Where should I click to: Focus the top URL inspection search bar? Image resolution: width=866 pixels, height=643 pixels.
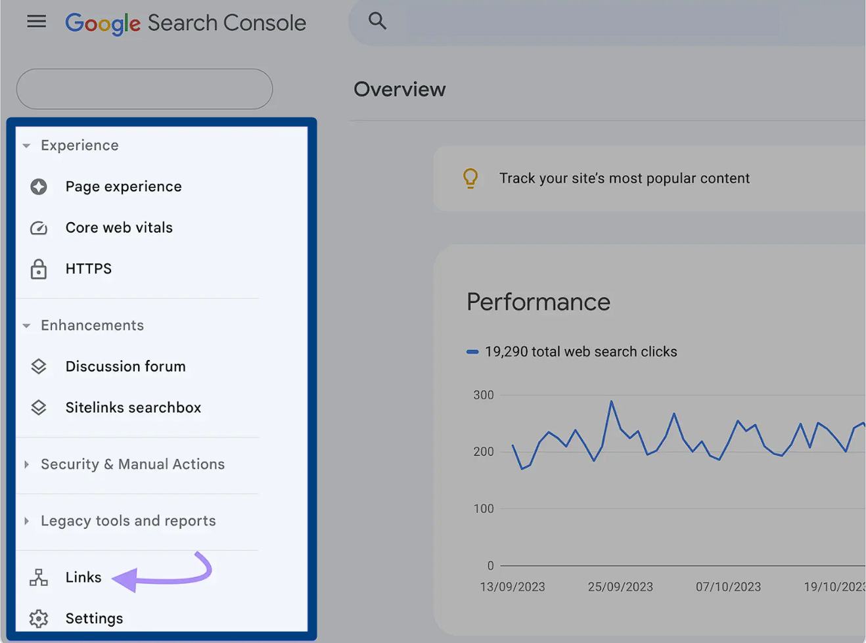[608, 22]
